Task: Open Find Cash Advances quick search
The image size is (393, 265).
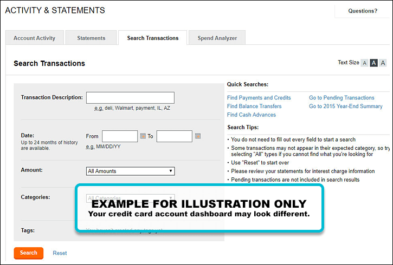Action: tap(252, 115)
